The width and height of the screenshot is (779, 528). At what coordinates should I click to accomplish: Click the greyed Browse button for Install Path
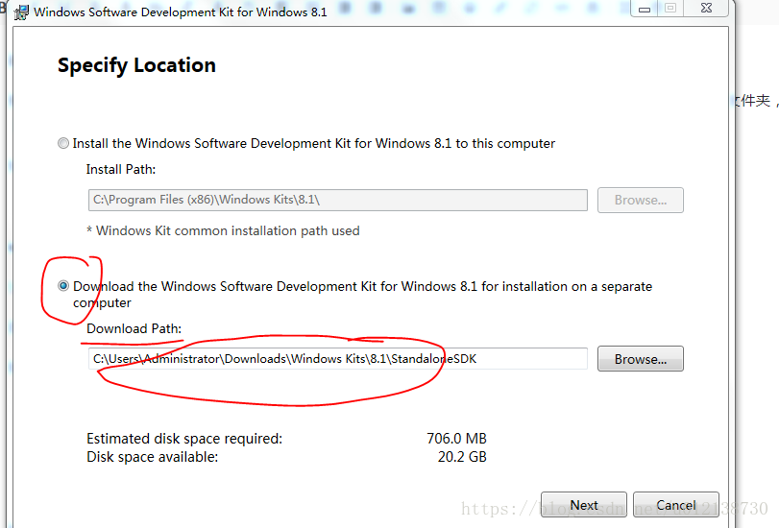[641, 201]
